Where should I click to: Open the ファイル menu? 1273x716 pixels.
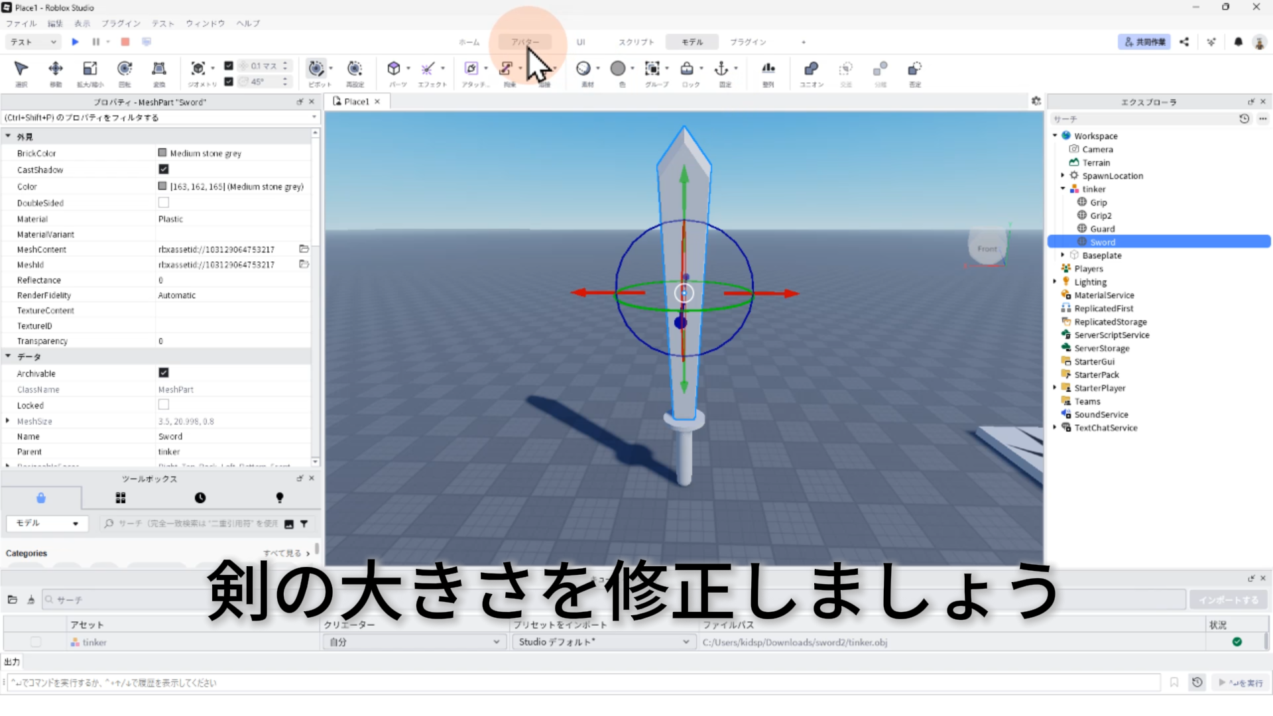(x=21, y=23)
